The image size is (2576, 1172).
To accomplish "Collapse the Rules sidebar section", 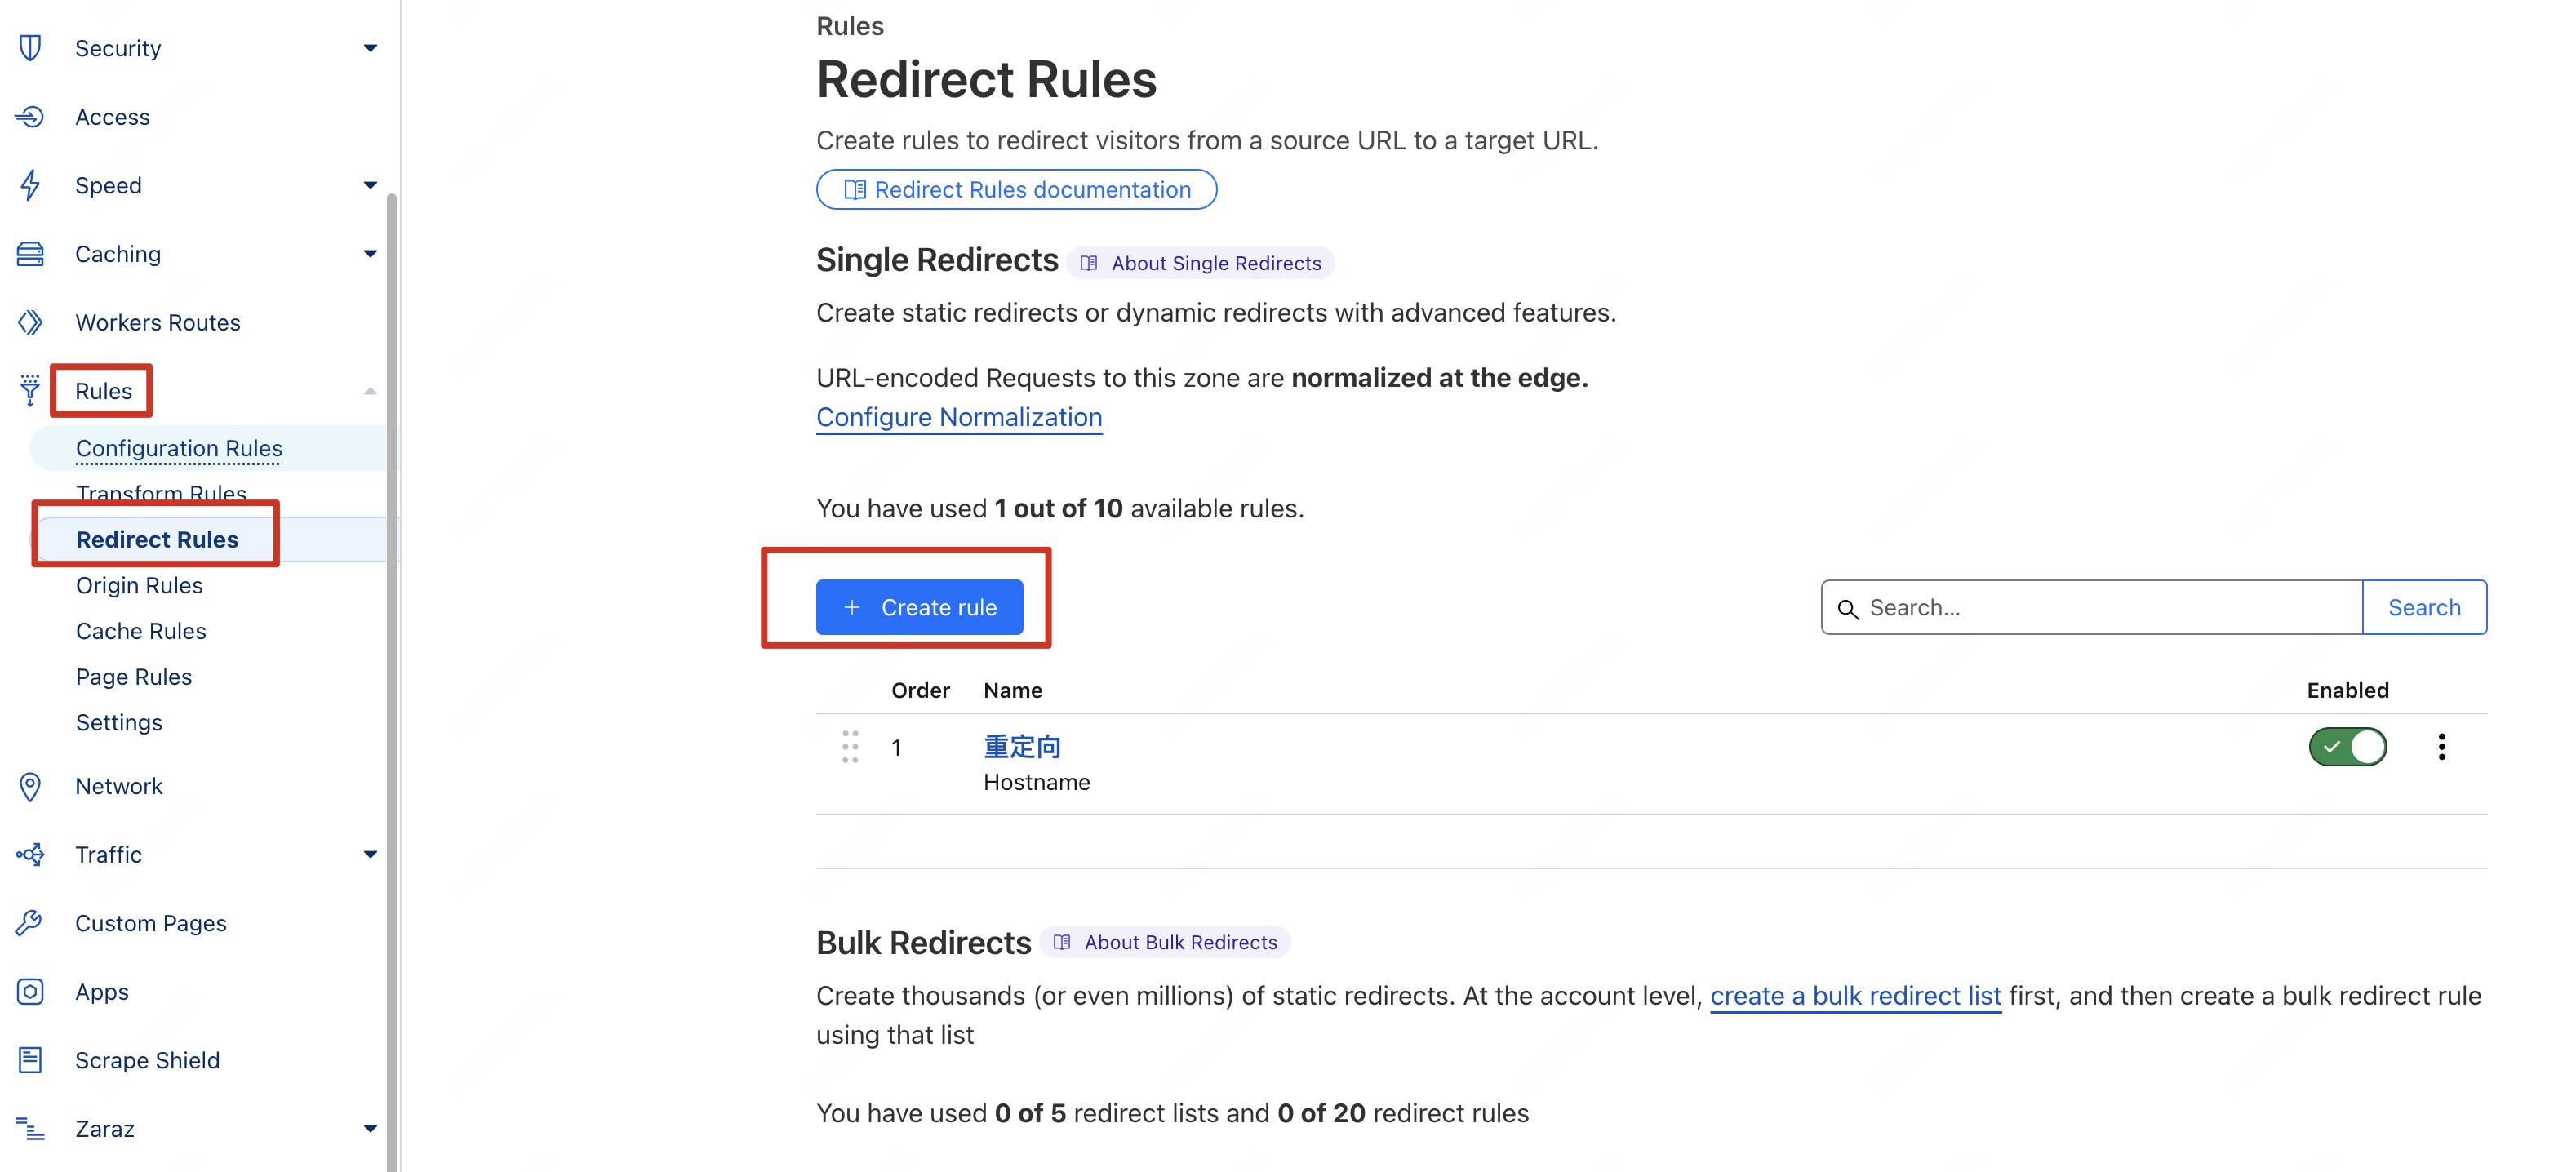I will click(370, 391).
